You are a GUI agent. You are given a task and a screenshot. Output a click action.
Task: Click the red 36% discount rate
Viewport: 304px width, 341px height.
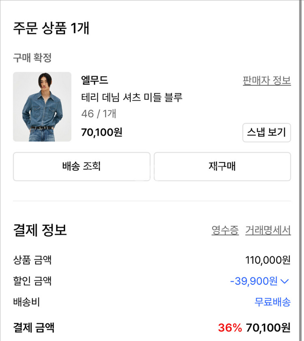pyautogui.click(x=230, y=327)
